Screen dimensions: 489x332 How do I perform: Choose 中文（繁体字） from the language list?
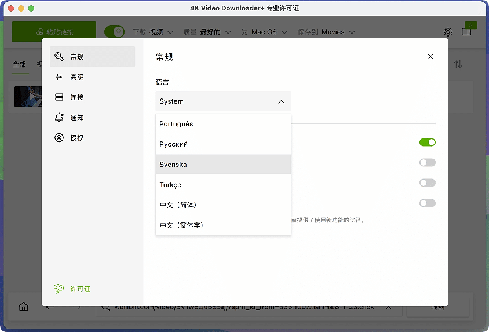coord(223,225)
